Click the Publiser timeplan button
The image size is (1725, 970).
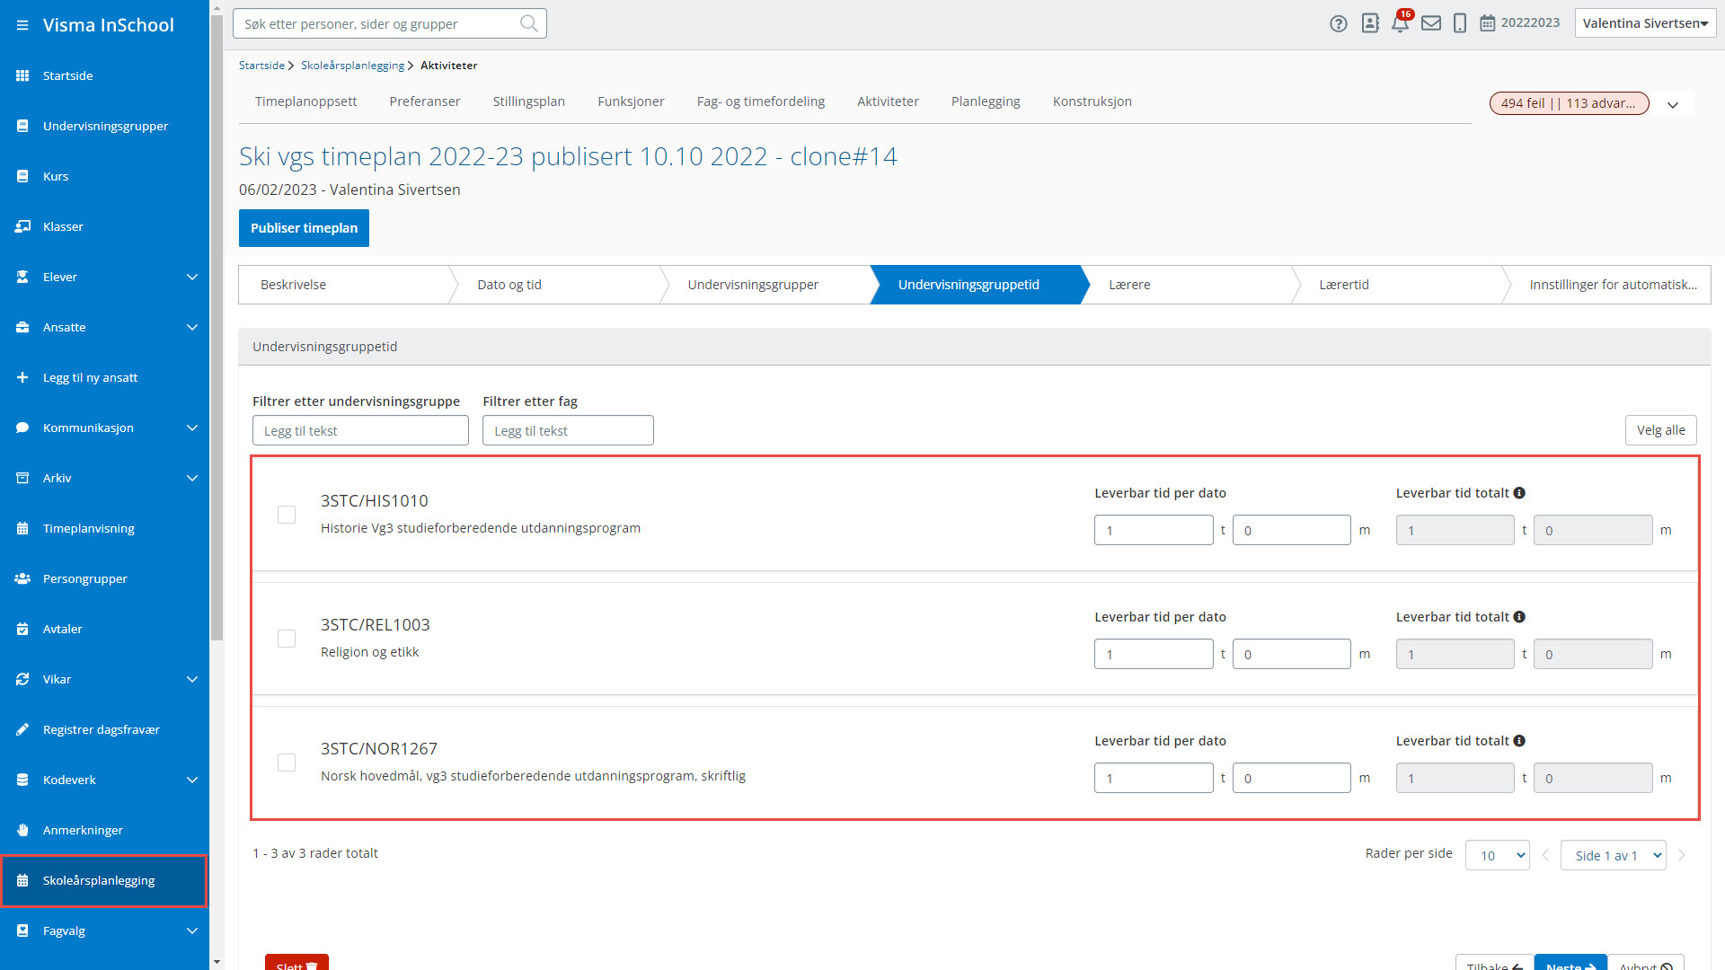pyautogui.click(x=304, y=228)
